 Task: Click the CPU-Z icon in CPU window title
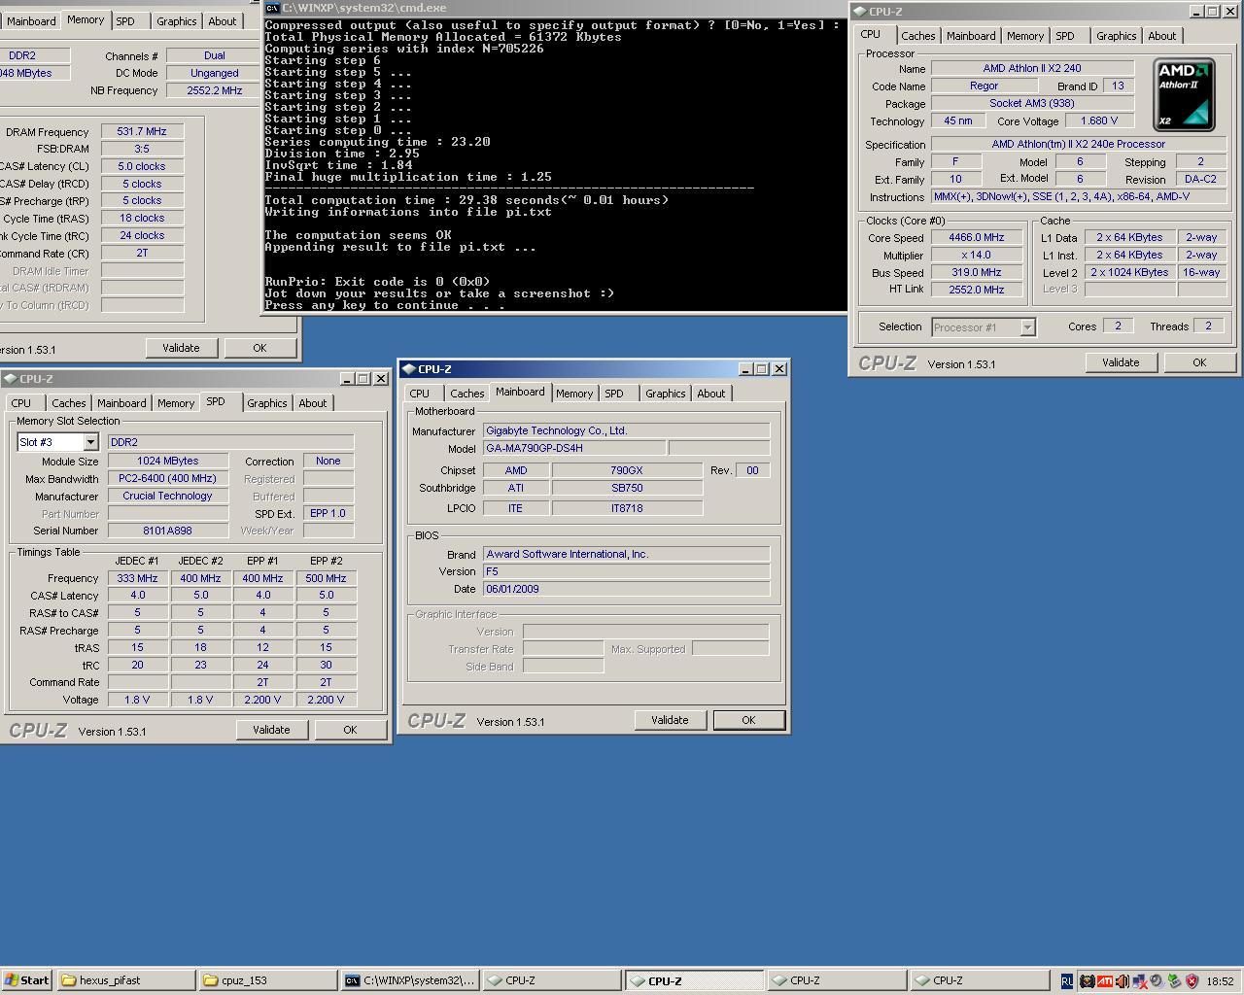click(859, 12)
